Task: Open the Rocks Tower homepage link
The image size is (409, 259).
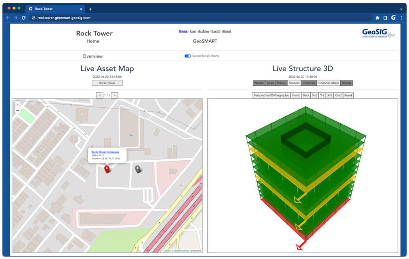Action: (105, 152)
